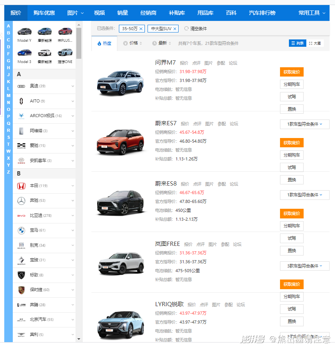Viewport: 335px width, 346px height.
Task: Switch to 大图 large image view
Action: click(315, 43)
